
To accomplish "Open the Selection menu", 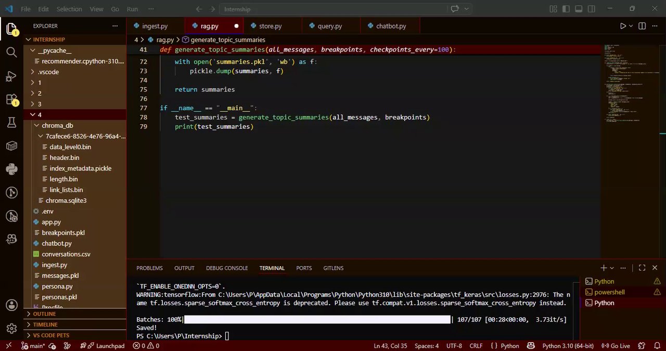I will click(69, 9).
